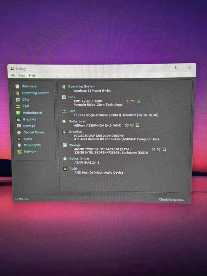The image size is (207, 276).
Task: Click the Network card icon in sidebar
Action: tap(20, 152)
